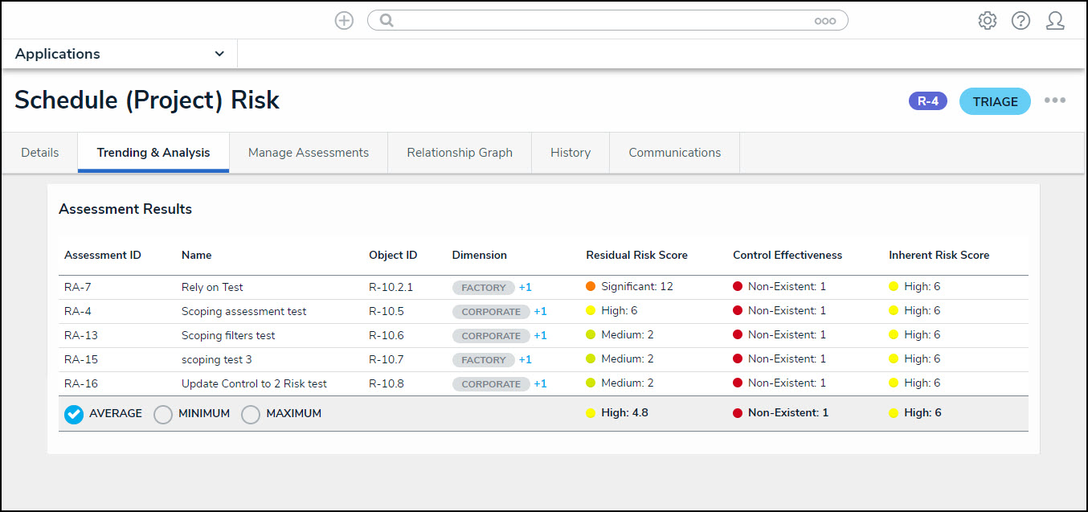Open the Scoping assessment test row
Screen dimensions: 1088x512
coord(243,311)
